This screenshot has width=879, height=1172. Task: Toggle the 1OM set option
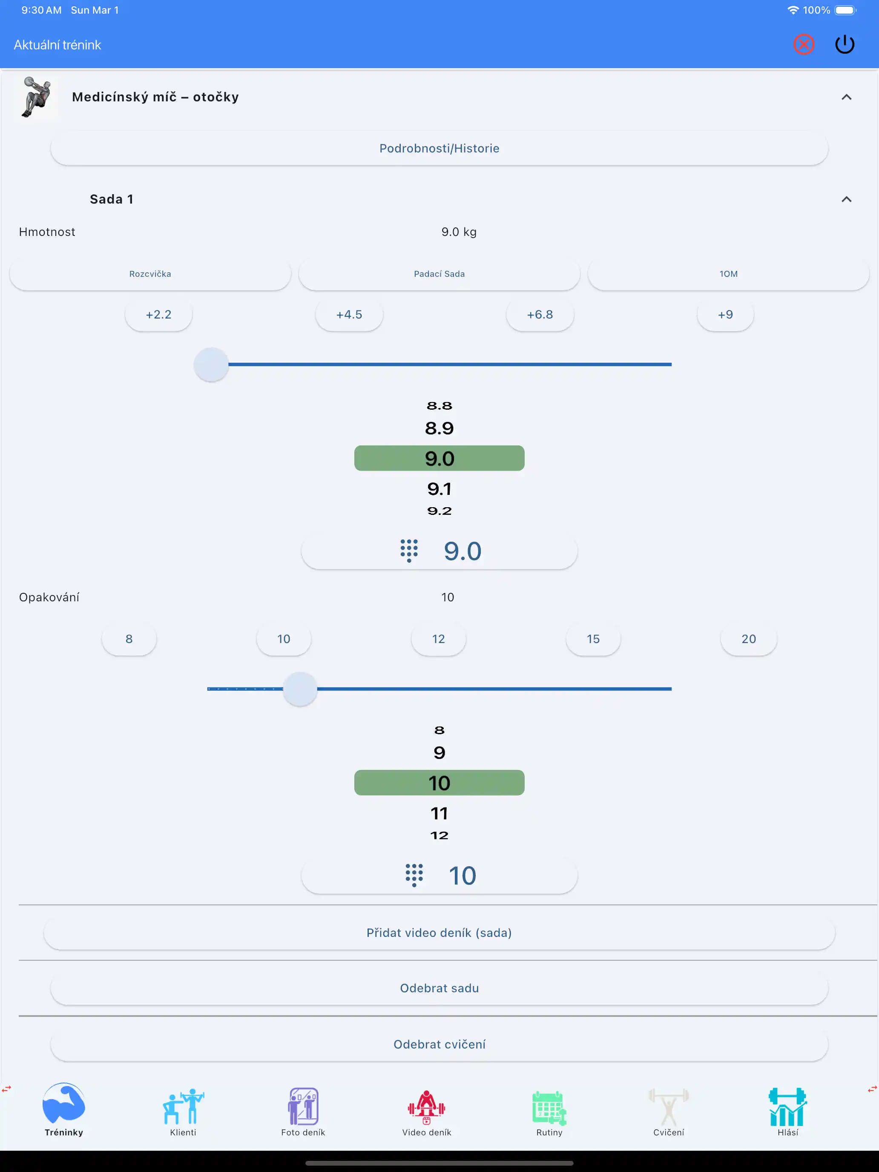(728, 274)
